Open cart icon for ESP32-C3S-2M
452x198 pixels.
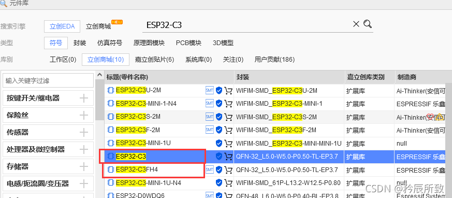228,117
